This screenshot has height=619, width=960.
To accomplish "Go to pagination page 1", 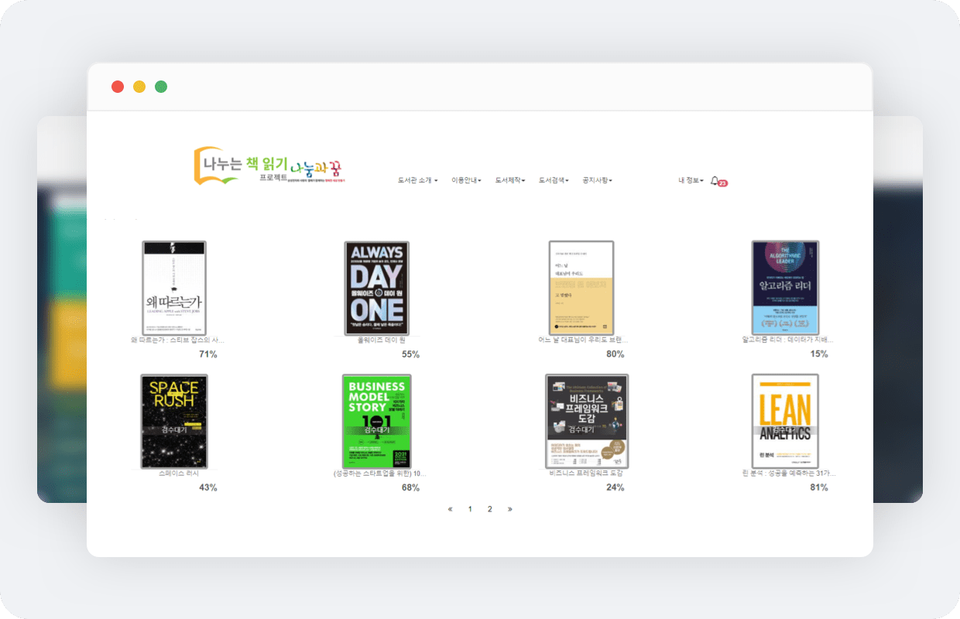I will click(470, 509).
